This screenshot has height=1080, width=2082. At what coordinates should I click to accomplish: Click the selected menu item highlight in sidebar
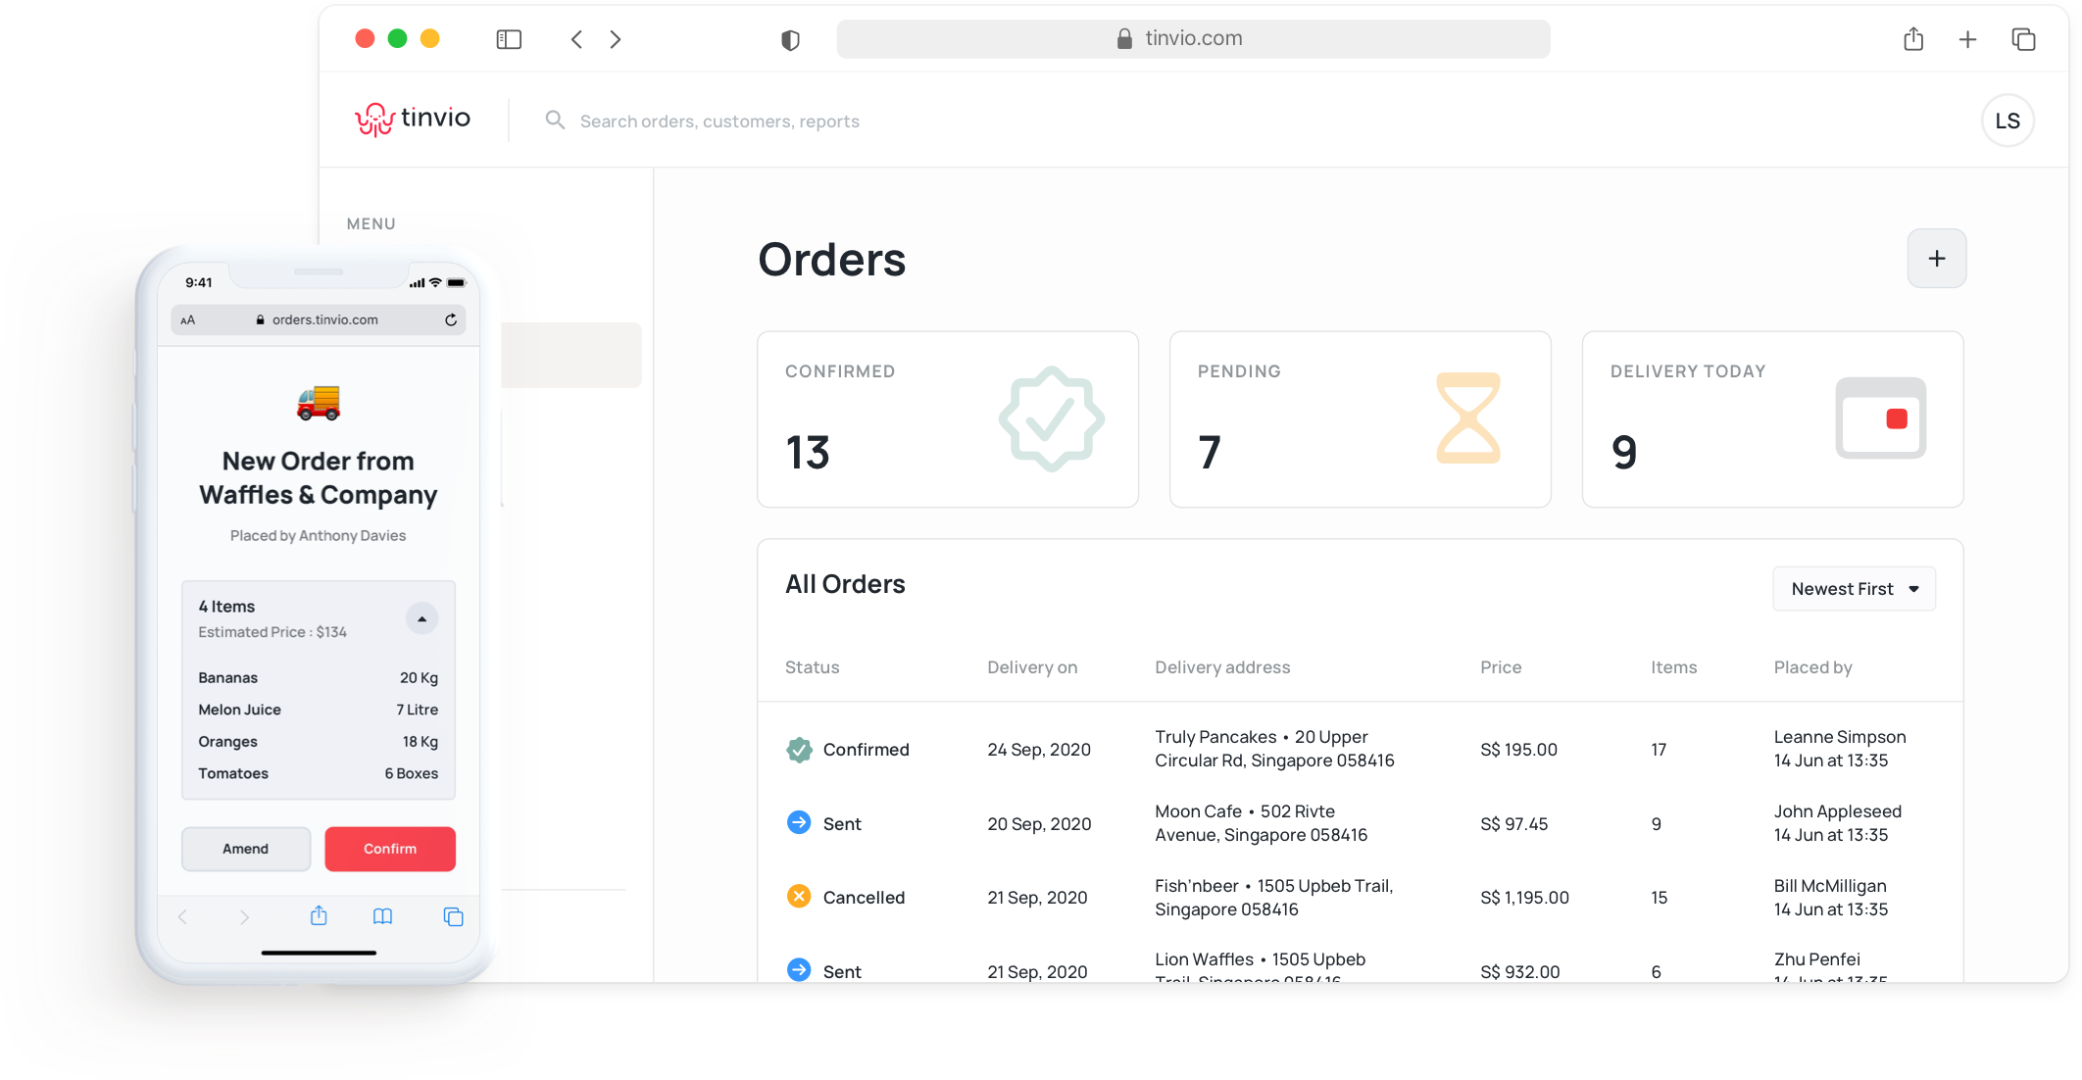[x=571, y=355]
